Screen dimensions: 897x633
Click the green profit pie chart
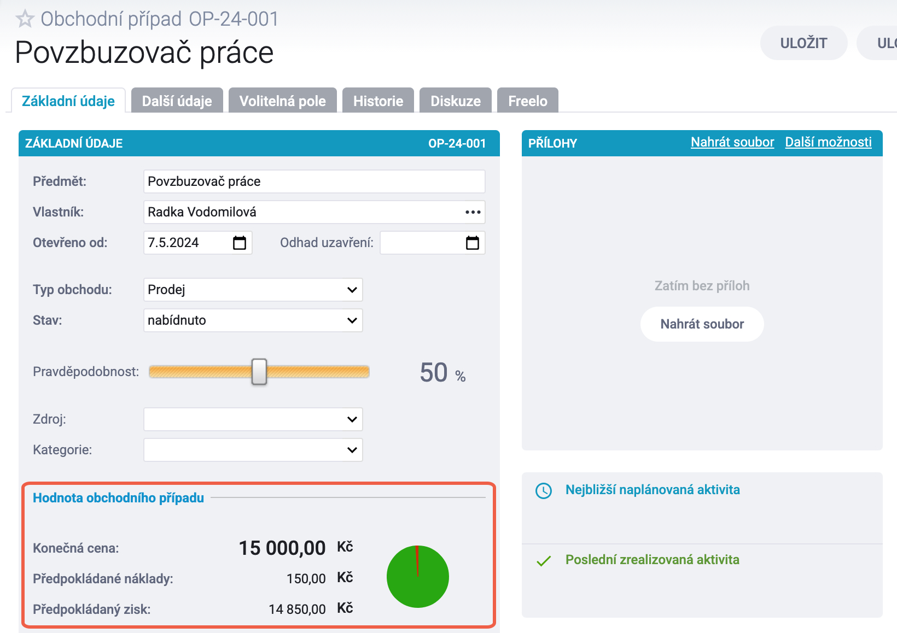click(418, 577)
